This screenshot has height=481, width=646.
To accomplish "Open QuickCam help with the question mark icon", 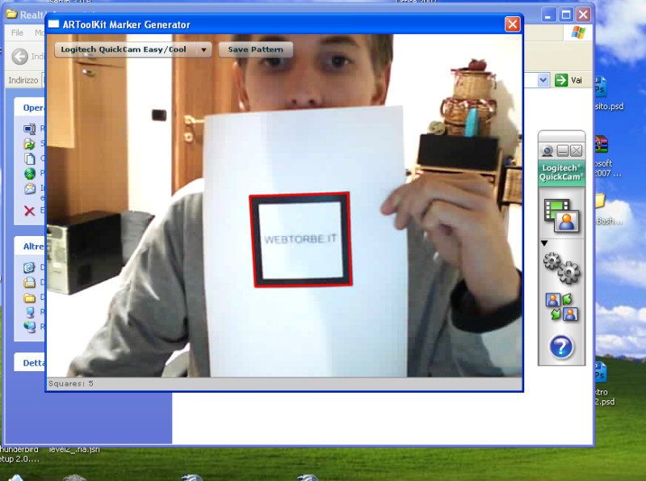I will [x=561, y=347].
